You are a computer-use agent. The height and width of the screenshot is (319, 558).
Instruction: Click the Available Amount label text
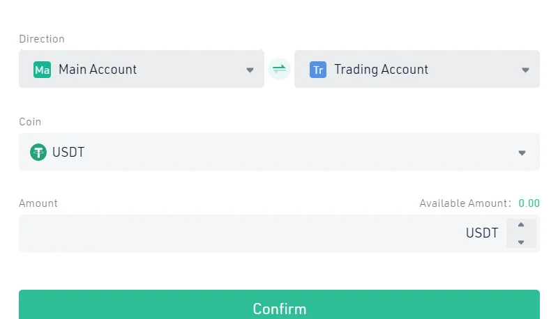coord(465,203)
